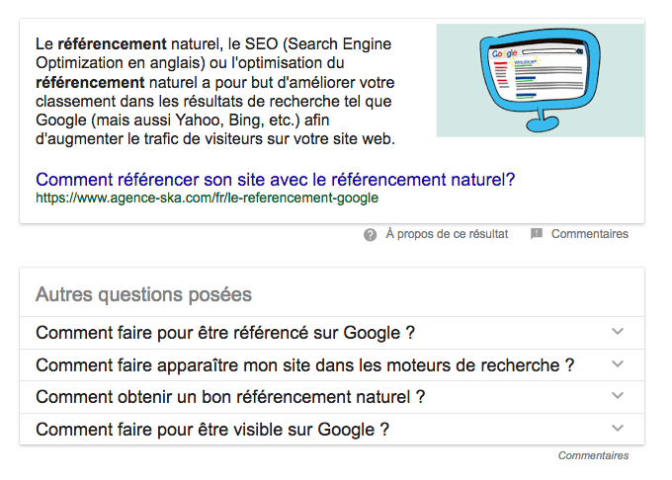Expand chevron for 'être visible sur Google'
Screen dimensions: 672x480
(x=618, y=429)
